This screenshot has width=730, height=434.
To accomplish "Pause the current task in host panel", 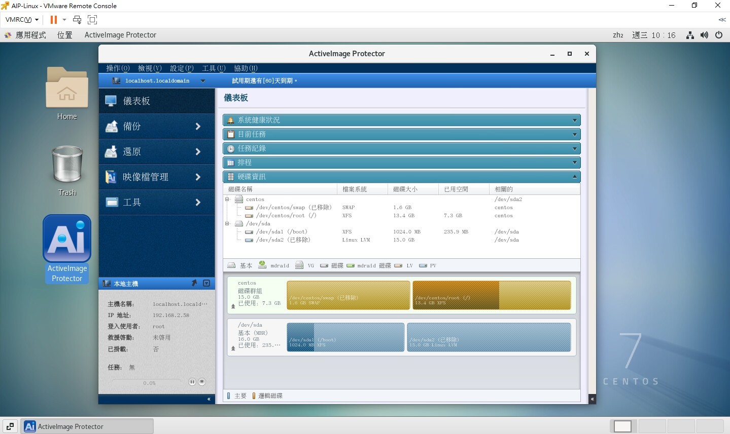I will tap(192, 382).
